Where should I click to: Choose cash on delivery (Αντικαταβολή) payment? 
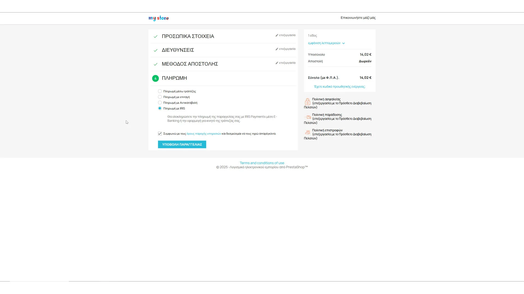pos(160,103)
